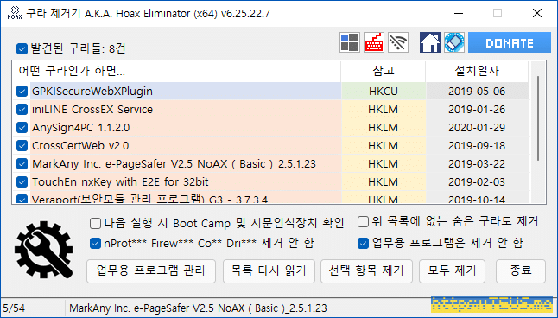The image size is (558, 318).
Task: Click HKLM cell in AnySign4PC row
Action: (x=384, y=128)
